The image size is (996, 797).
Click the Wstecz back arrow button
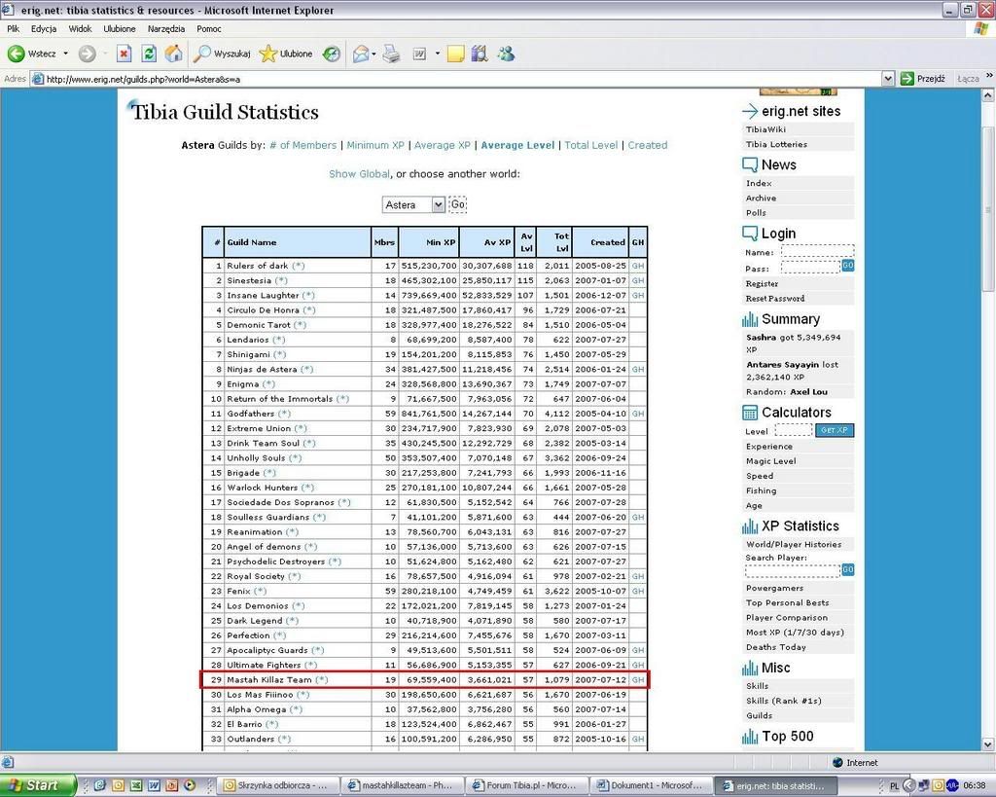pyautogui.click(x=32, y=54)
